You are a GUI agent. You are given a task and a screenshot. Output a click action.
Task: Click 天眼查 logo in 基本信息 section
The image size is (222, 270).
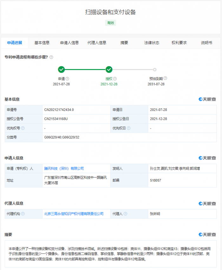[207, 99]
